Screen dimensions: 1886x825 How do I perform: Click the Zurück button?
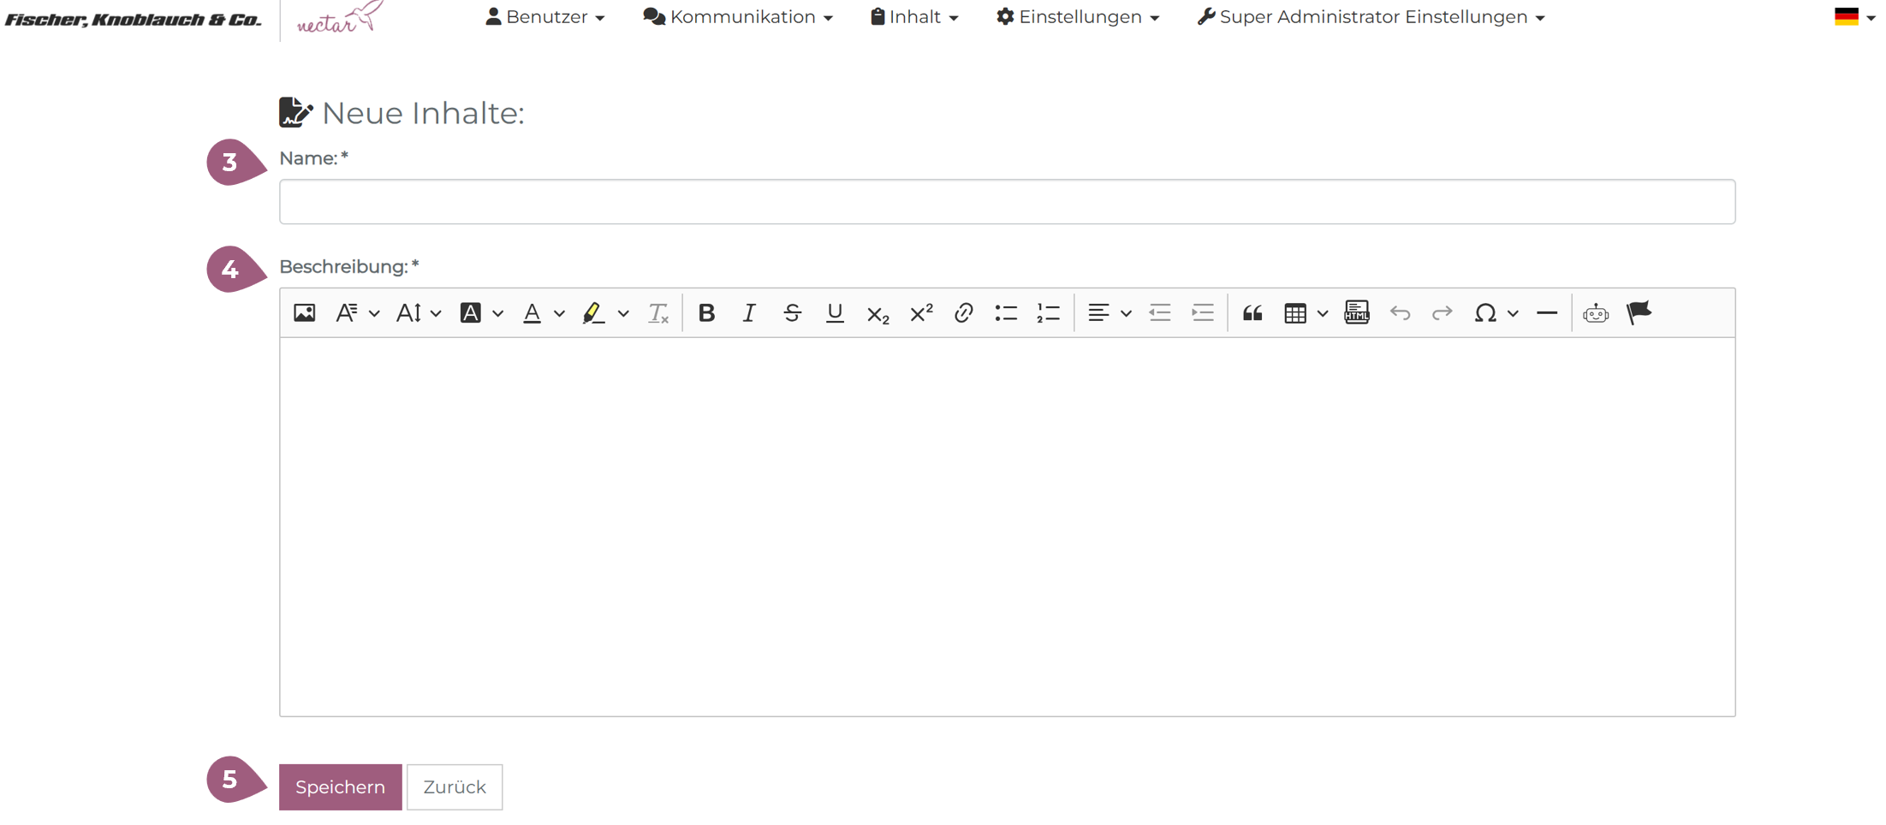(x=454, y=786)
